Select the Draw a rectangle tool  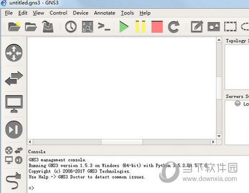click(230, 27)
